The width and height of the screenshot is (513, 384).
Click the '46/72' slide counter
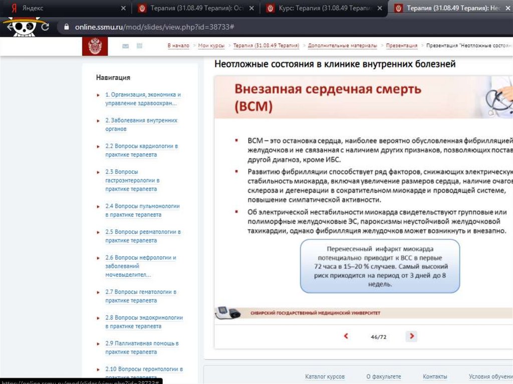point(379,336)
